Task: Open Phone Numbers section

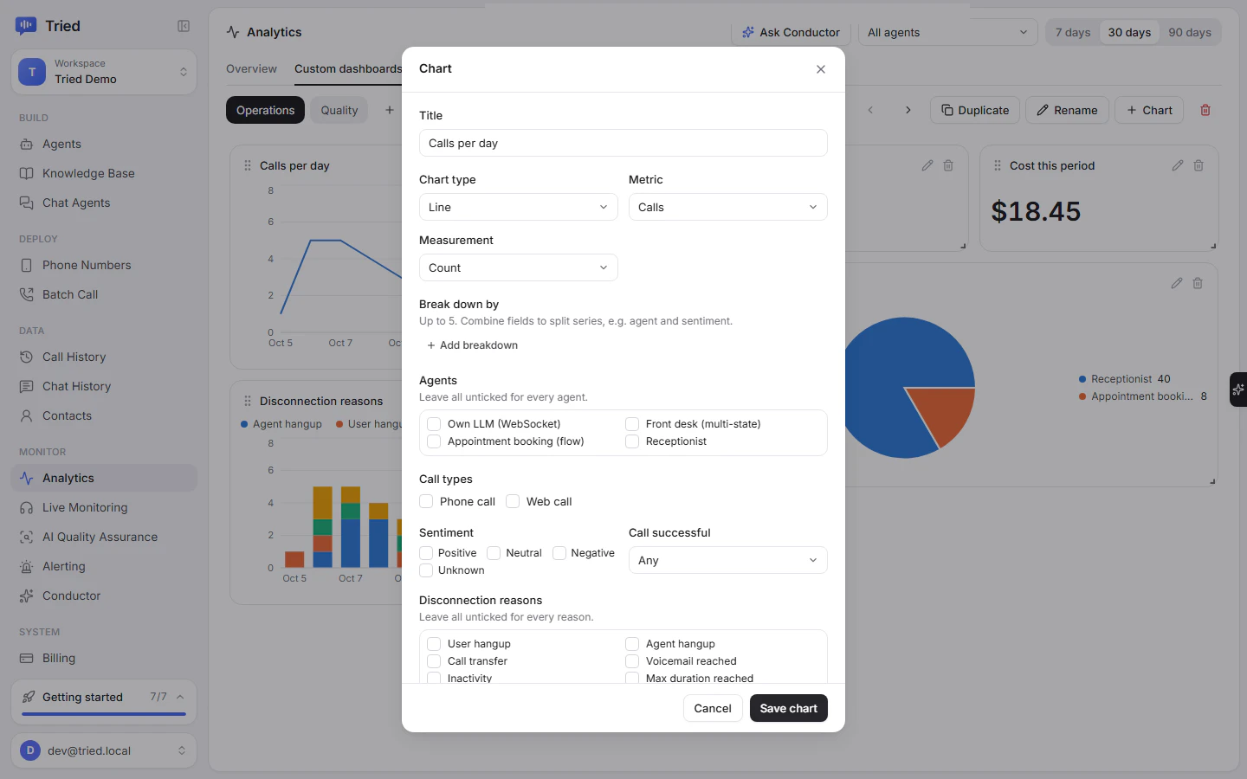Action: [104, 265]
